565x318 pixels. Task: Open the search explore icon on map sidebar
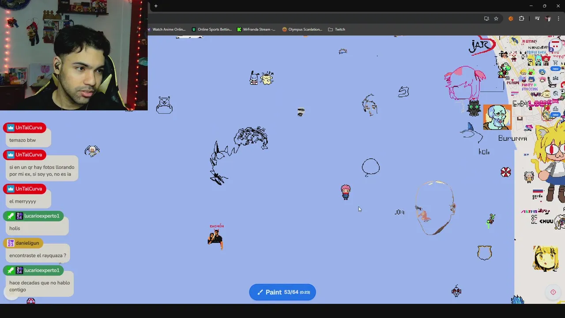point(555,94)
